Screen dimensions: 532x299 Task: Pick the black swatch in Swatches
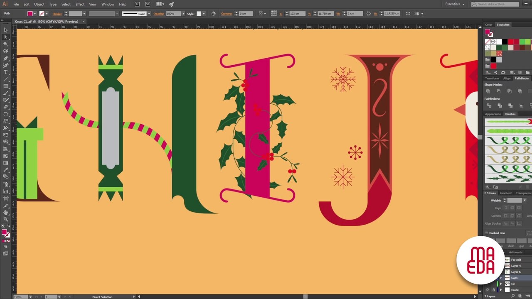pos(505,42)
